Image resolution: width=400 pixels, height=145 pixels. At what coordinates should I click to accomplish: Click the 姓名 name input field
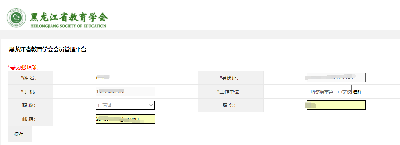[x=125, y=77]
